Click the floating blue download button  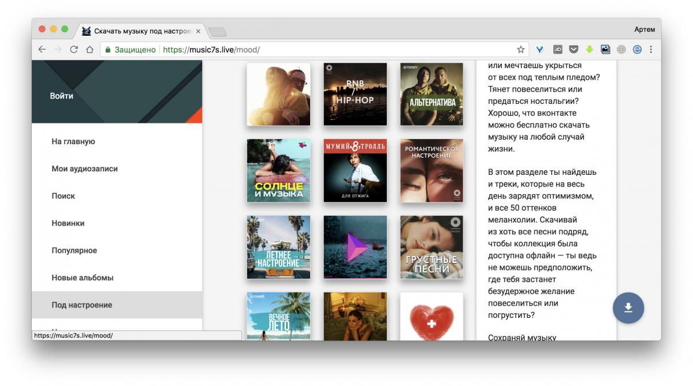click(x=628, y=308)
